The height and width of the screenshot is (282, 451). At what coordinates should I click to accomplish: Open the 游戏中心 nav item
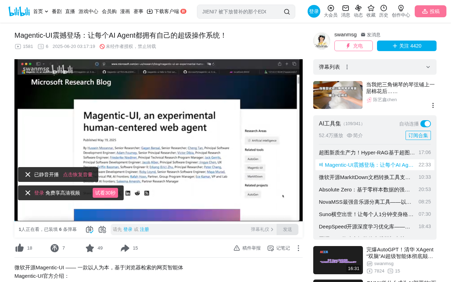pyautogui.click(x=88, y=11)
